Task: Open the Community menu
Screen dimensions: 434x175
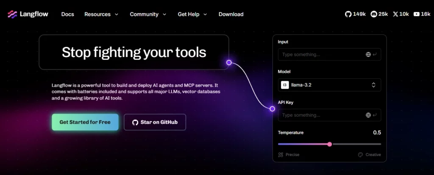Action: pyautogui.click(x=144, y=14)
